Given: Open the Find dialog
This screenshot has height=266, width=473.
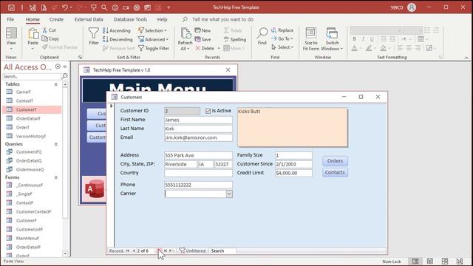Looking at the screenshot, I should (262, 36).
